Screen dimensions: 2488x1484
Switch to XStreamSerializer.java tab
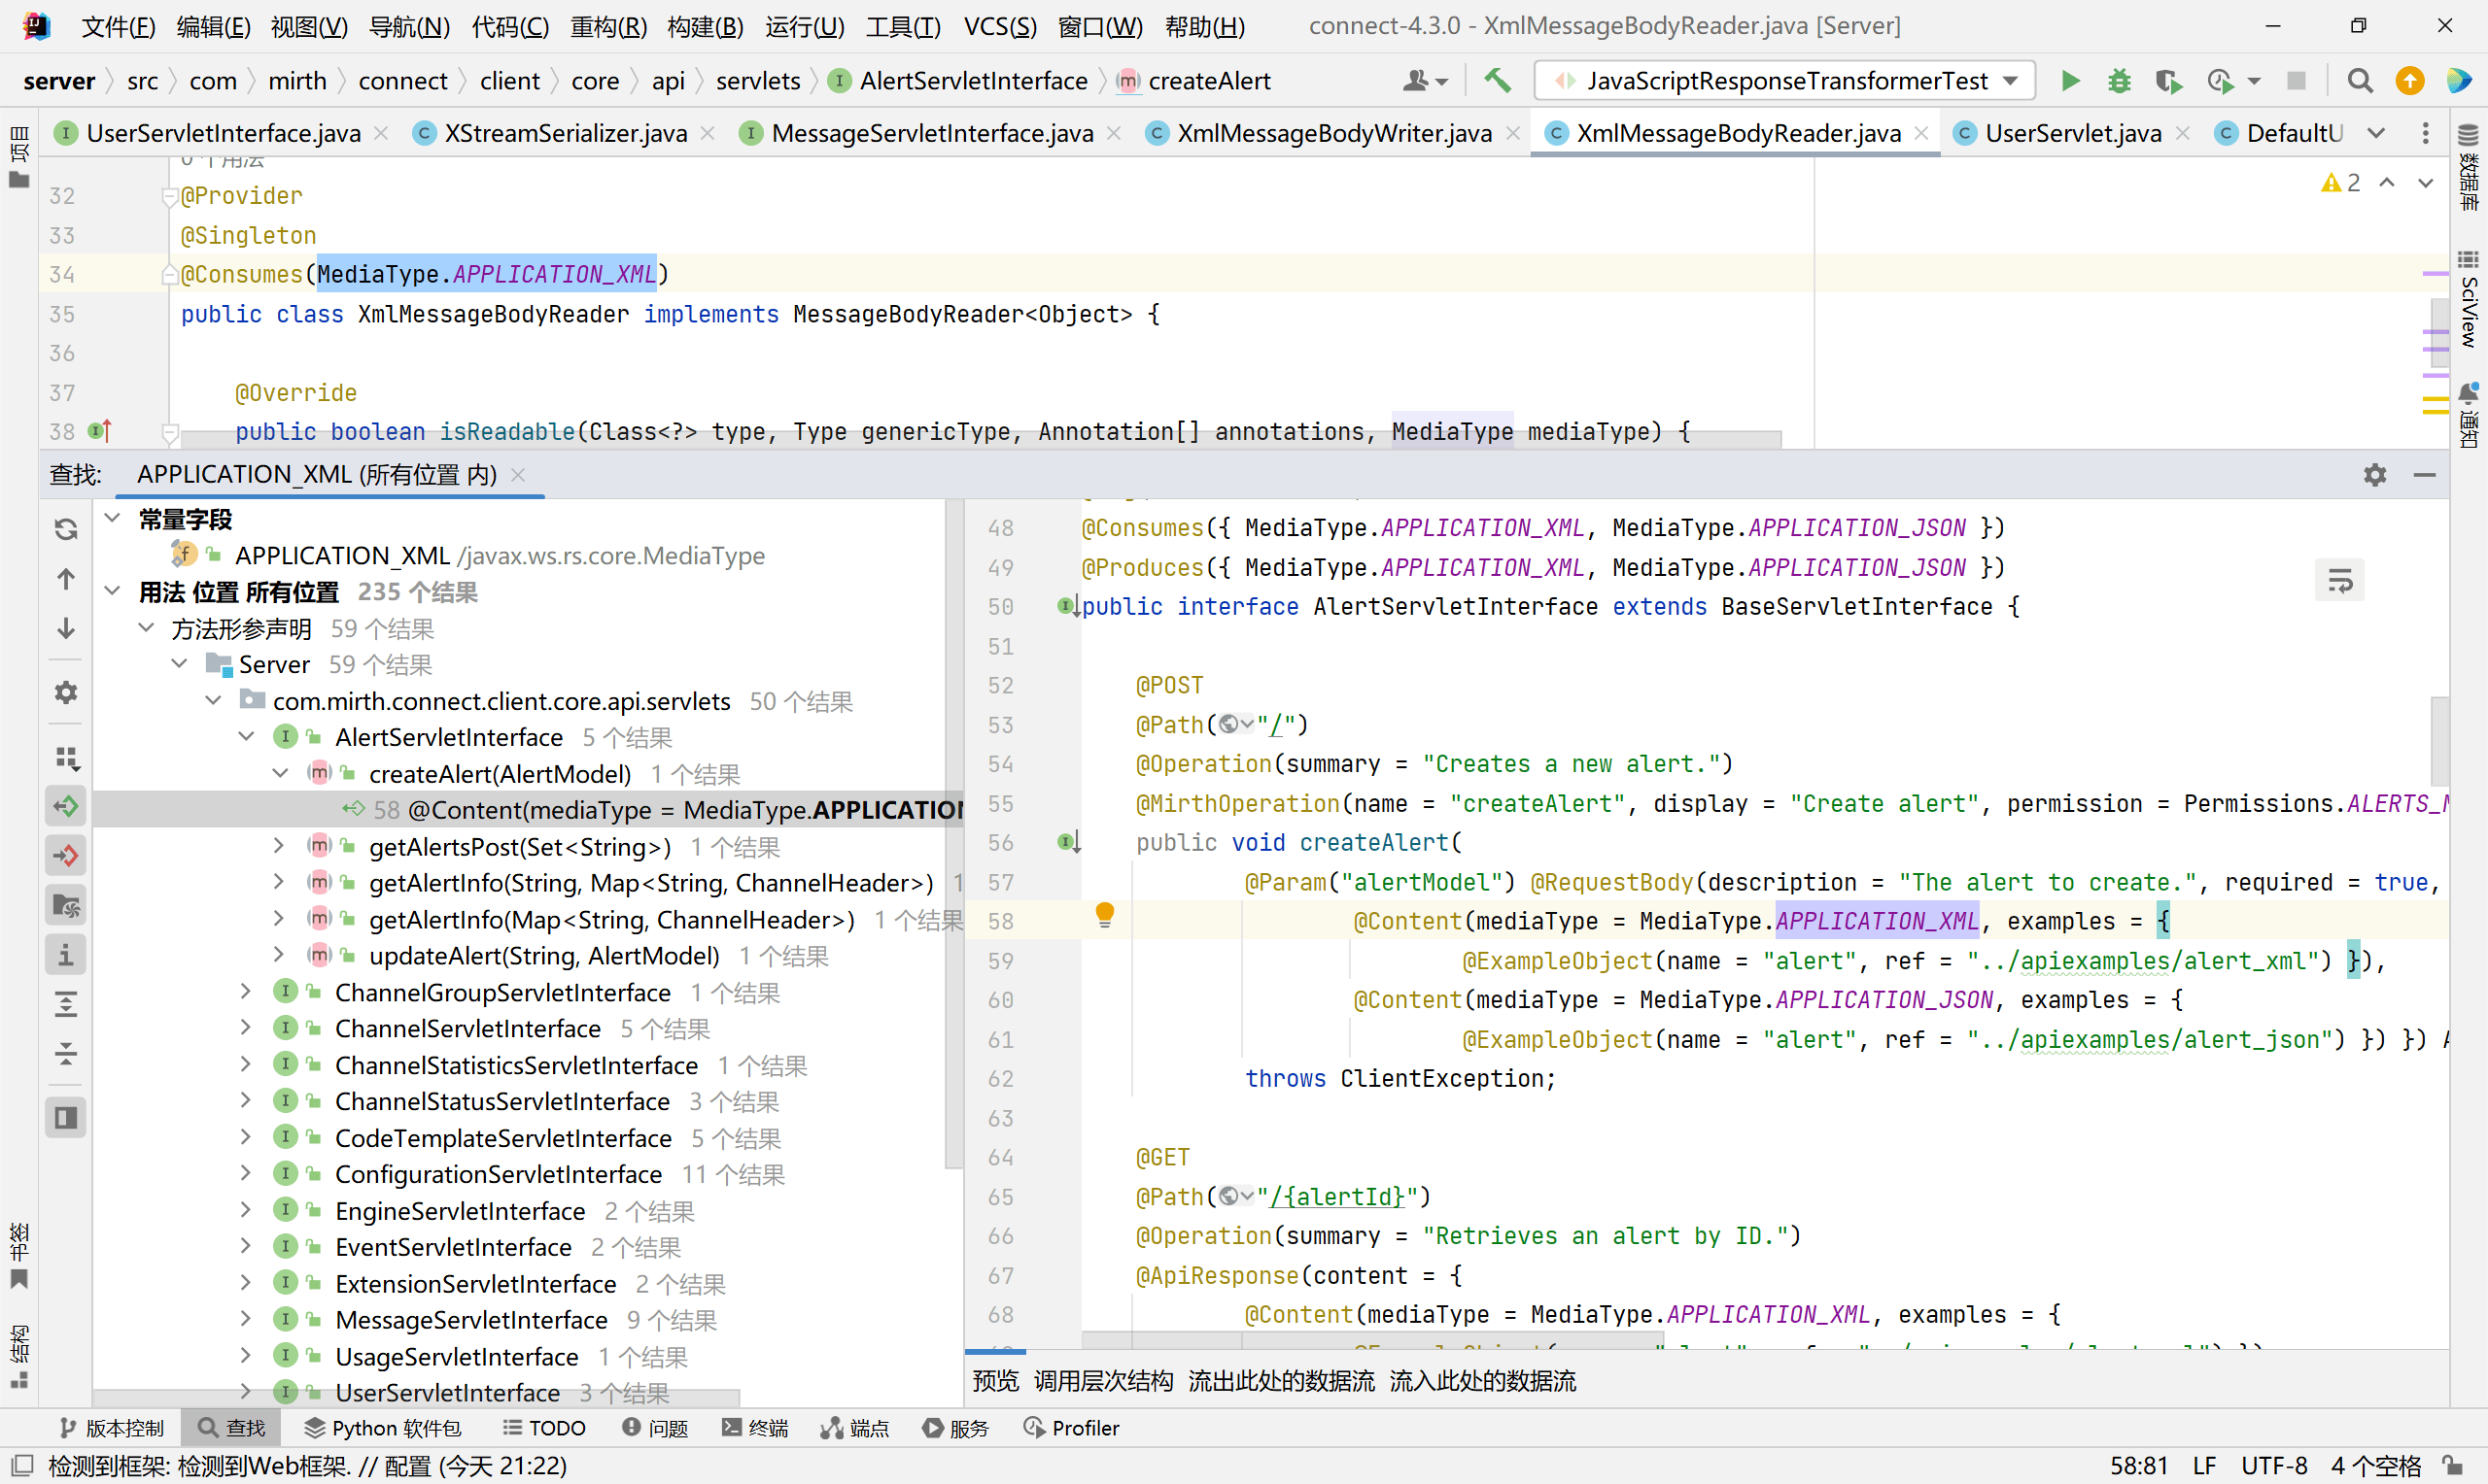567,133
